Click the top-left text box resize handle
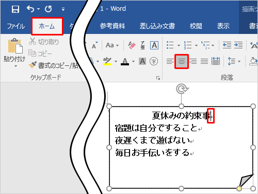This screenshot has width=258, height=194. click(109, 107)
